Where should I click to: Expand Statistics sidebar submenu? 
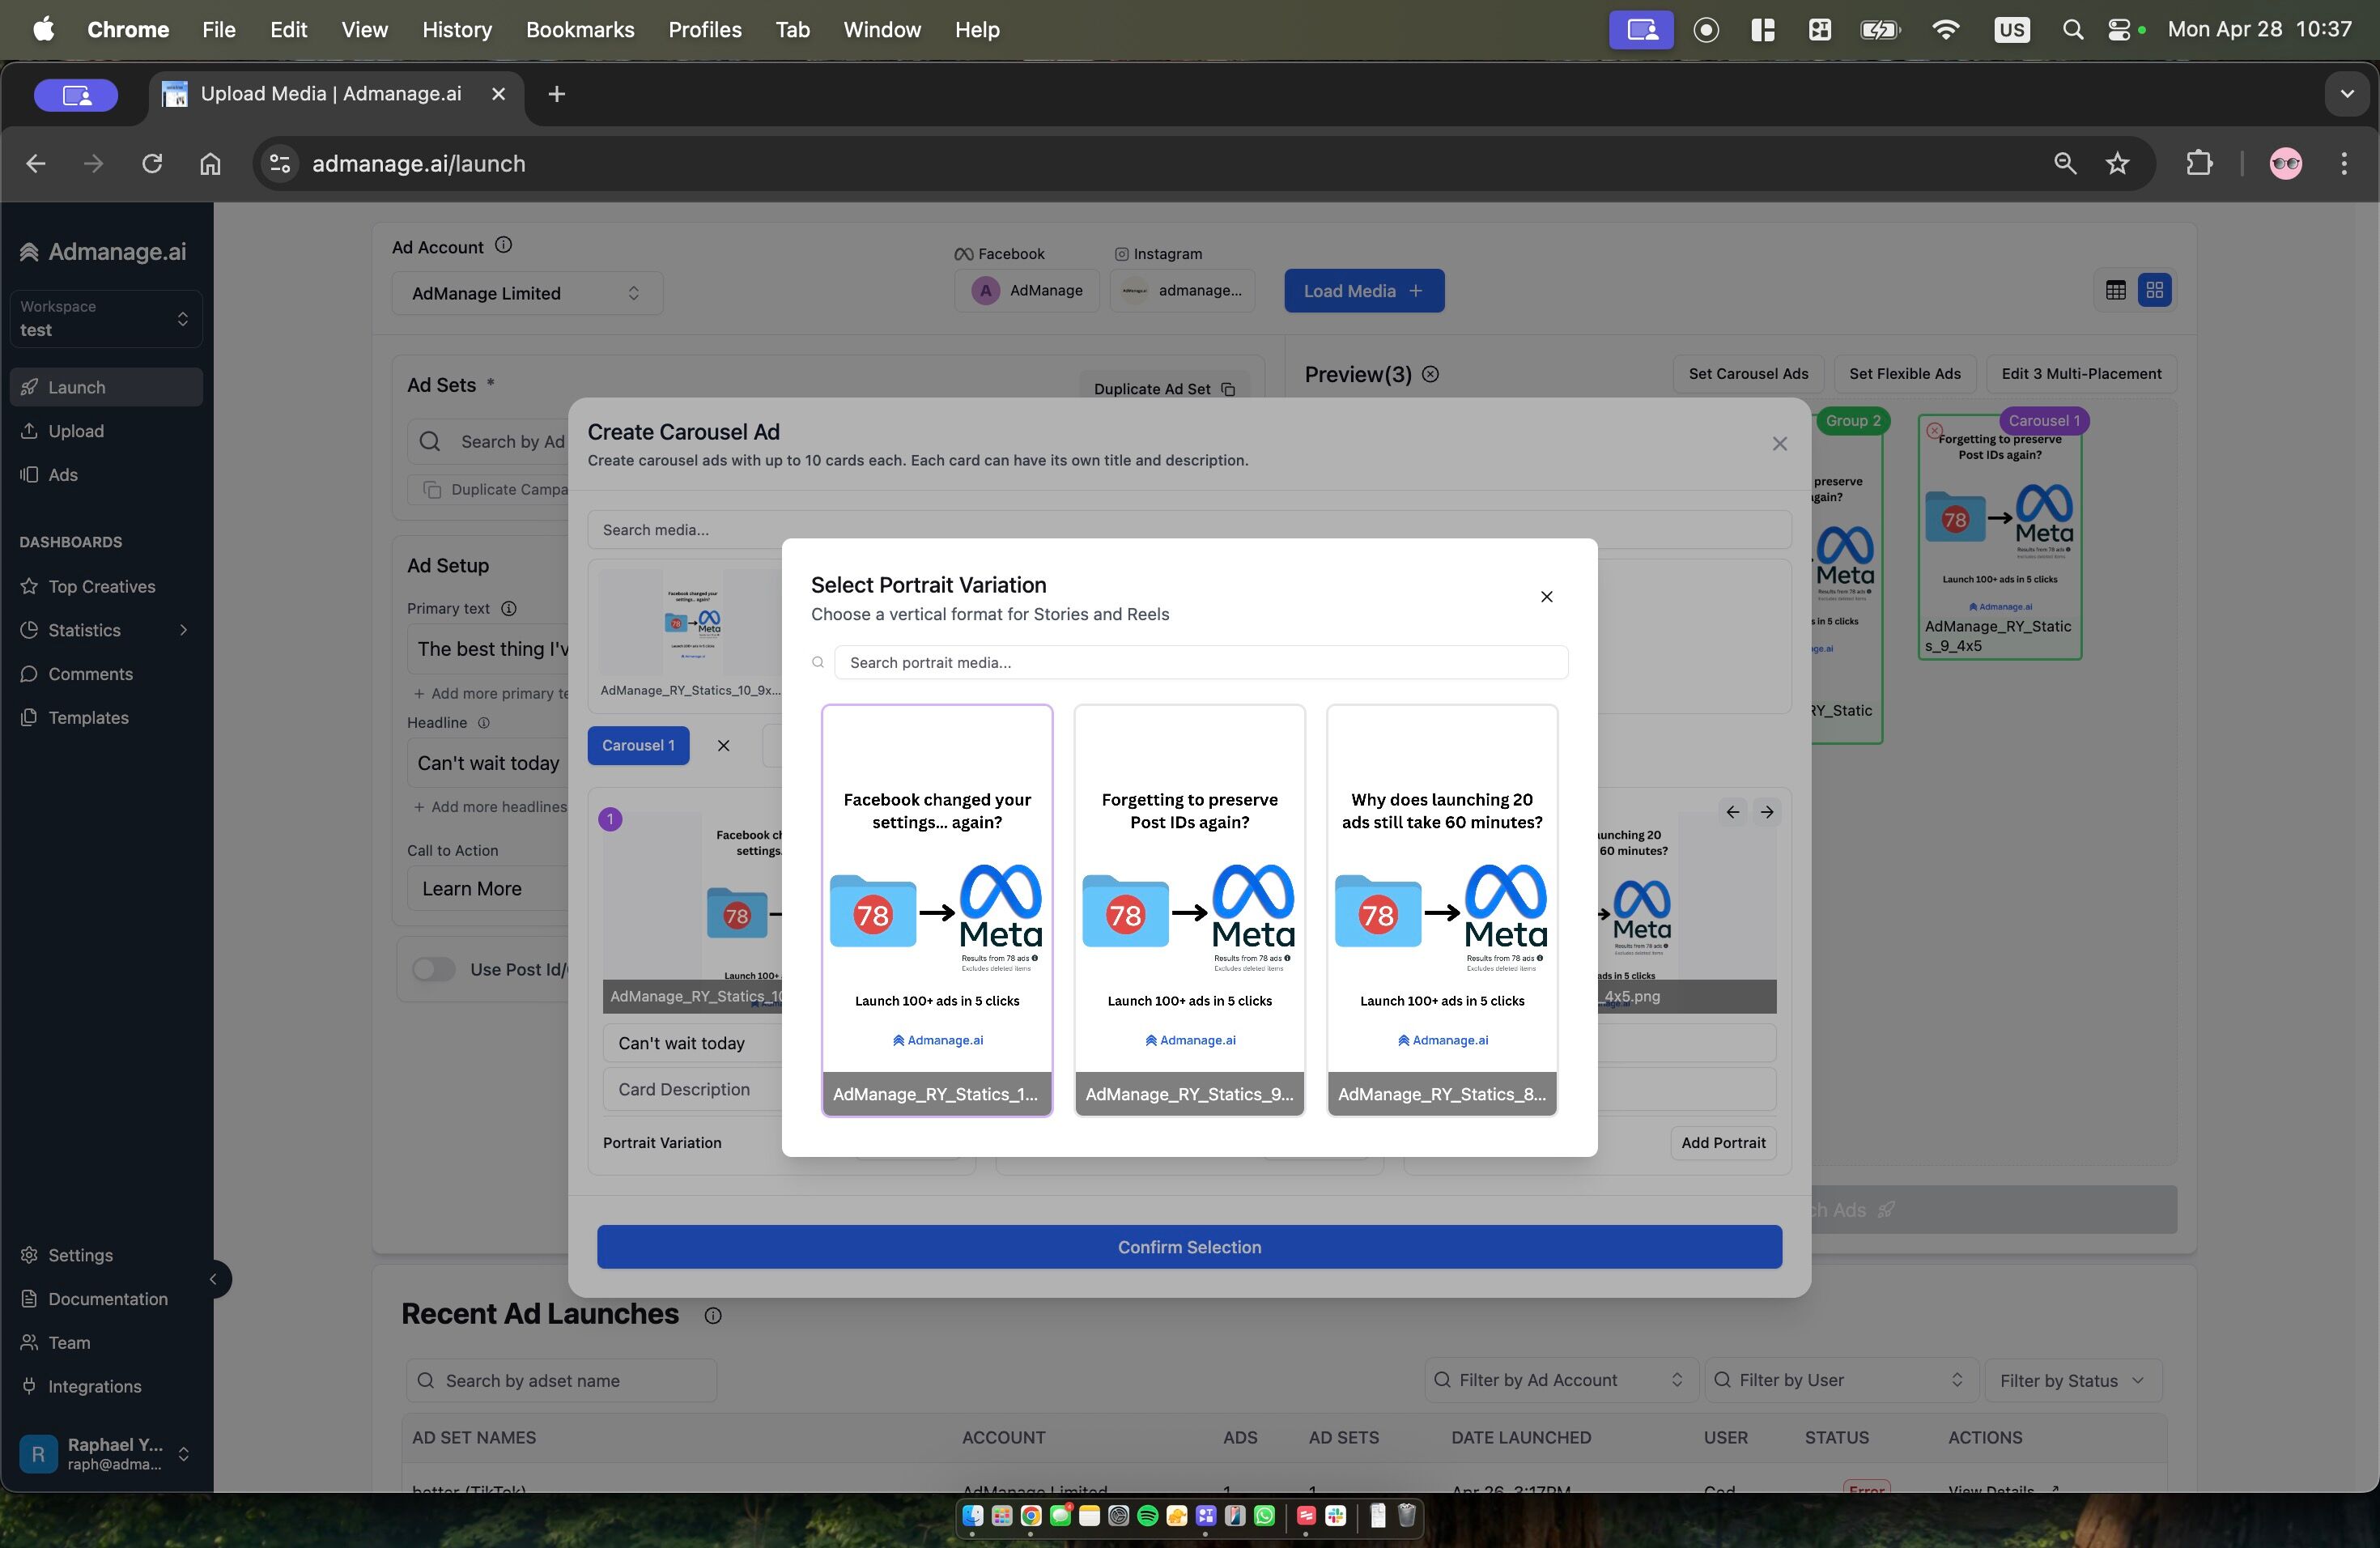pyautogui.click(x=183, y=630)
